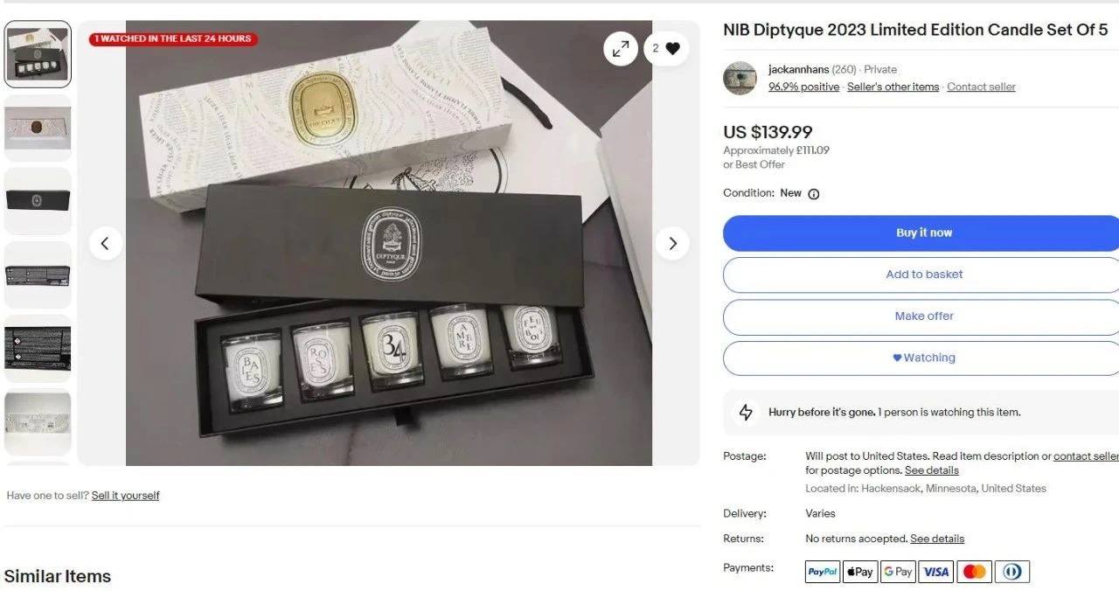Show next product photo with right arrow
Screen dimensions: 1119x591
tap(672, 243)
